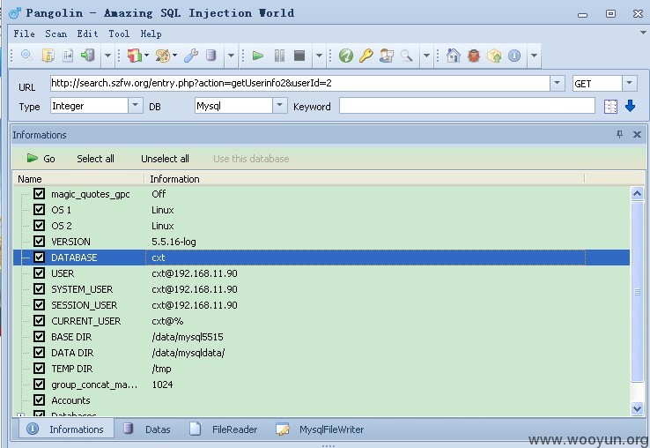Image resolution: width=650 pixels, height=448 pixels.
Task: Click the home house toolbar icon
Action: 453,56
